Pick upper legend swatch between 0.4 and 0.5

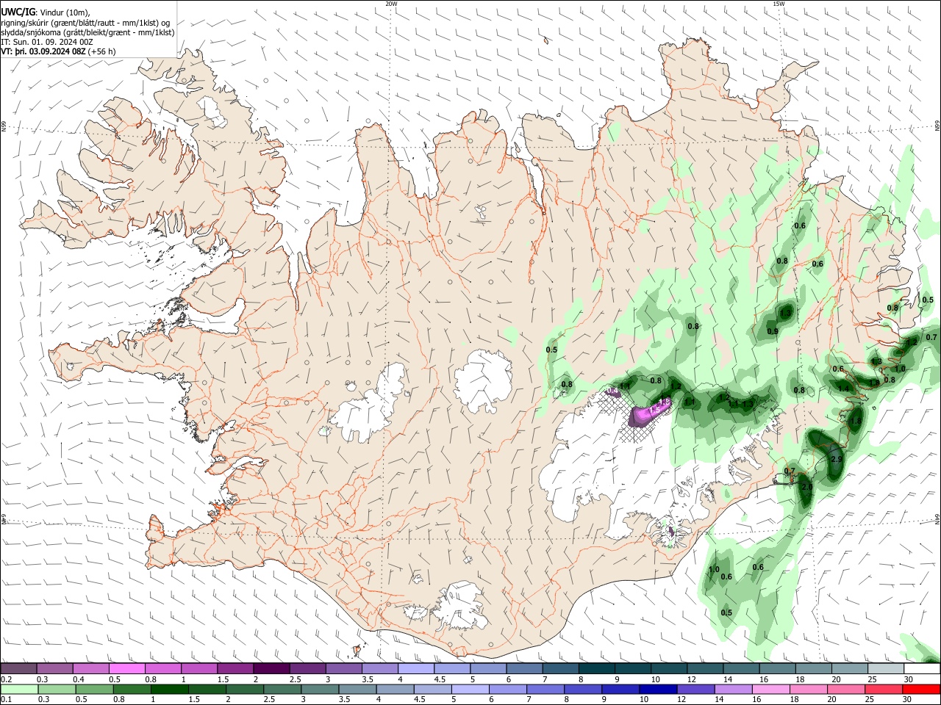91,669
